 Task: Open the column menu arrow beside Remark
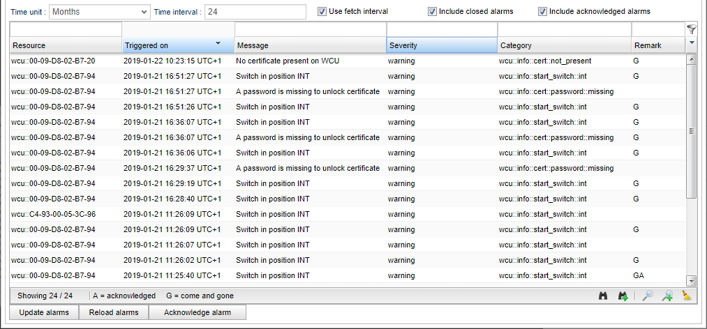(x=692, y=43)
